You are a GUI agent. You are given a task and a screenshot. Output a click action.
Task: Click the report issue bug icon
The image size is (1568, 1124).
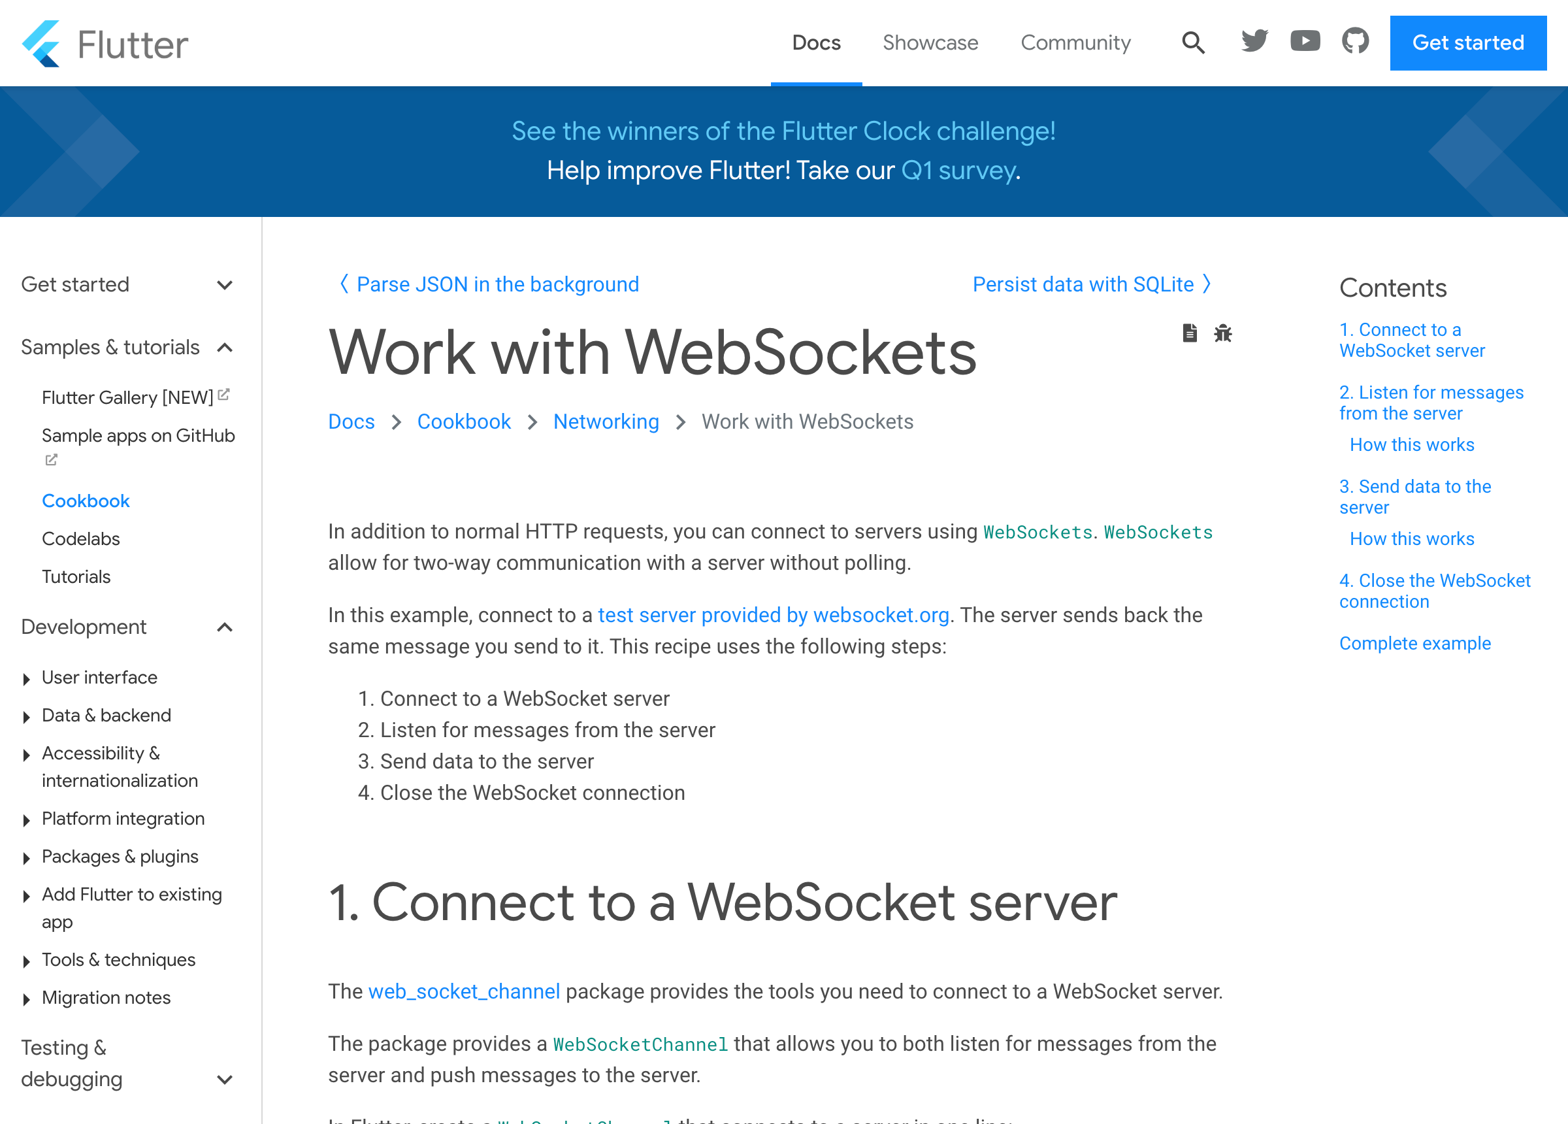pyautogui.click(x=1222, y=333)
